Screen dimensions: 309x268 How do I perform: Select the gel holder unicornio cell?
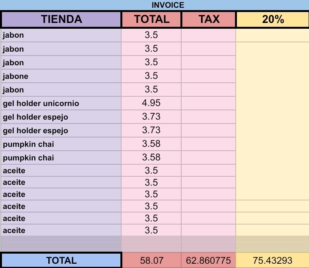point(61,103)
